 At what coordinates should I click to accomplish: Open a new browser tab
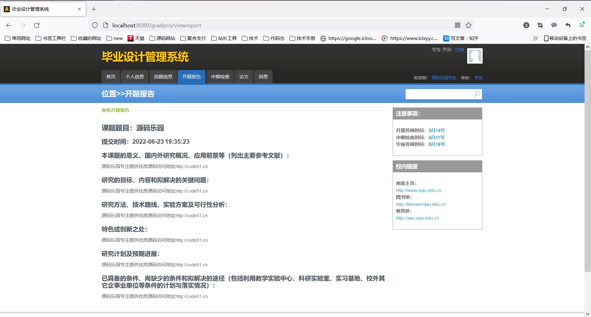point(94,9)
